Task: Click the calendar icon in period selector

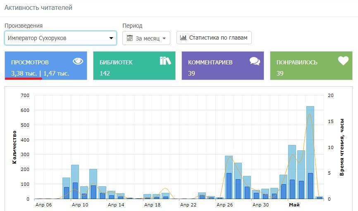Action: coord(130,38)
